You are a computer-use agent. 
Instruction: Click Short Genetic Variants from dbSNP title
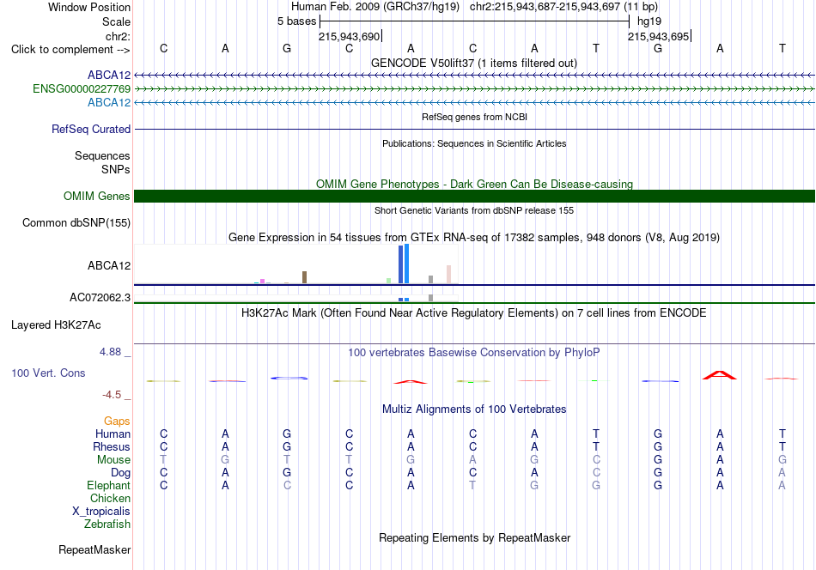tap(474, 210)
